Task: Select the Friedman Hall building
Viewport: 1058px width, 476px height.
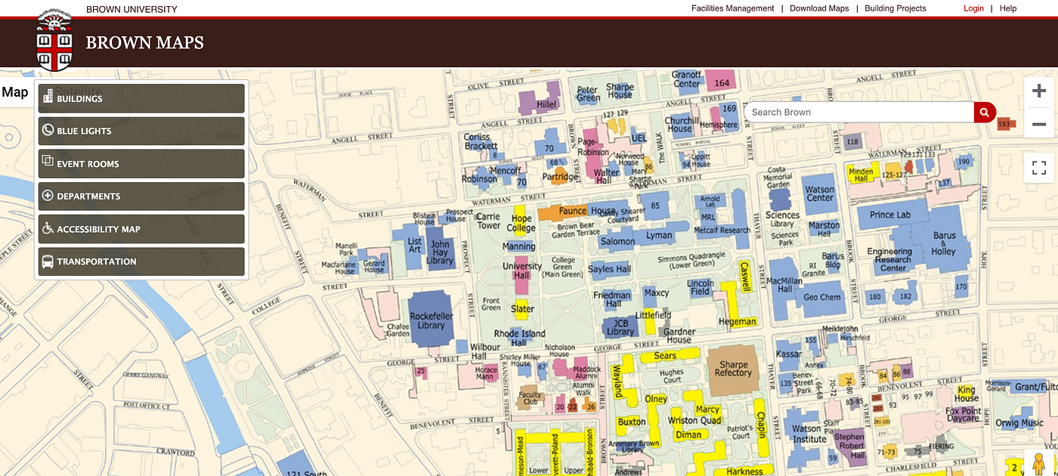Action: point(612,299)
